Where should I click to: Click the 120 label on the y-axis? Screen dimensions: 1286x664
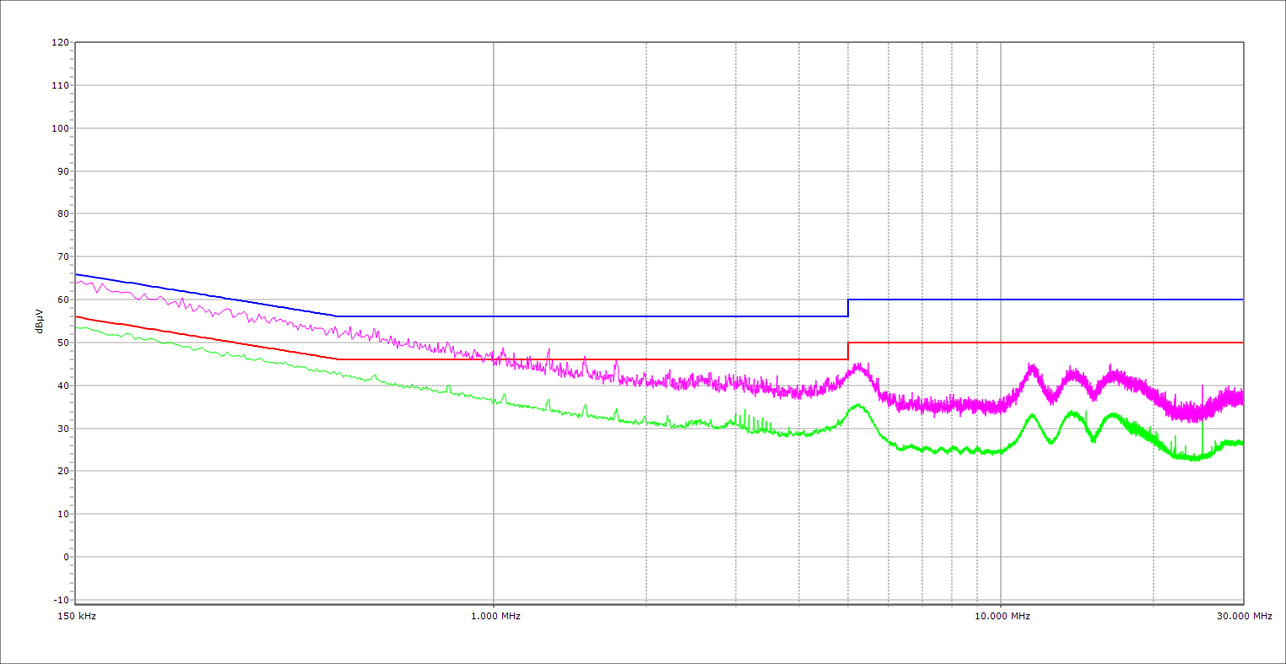pos(59,43)
